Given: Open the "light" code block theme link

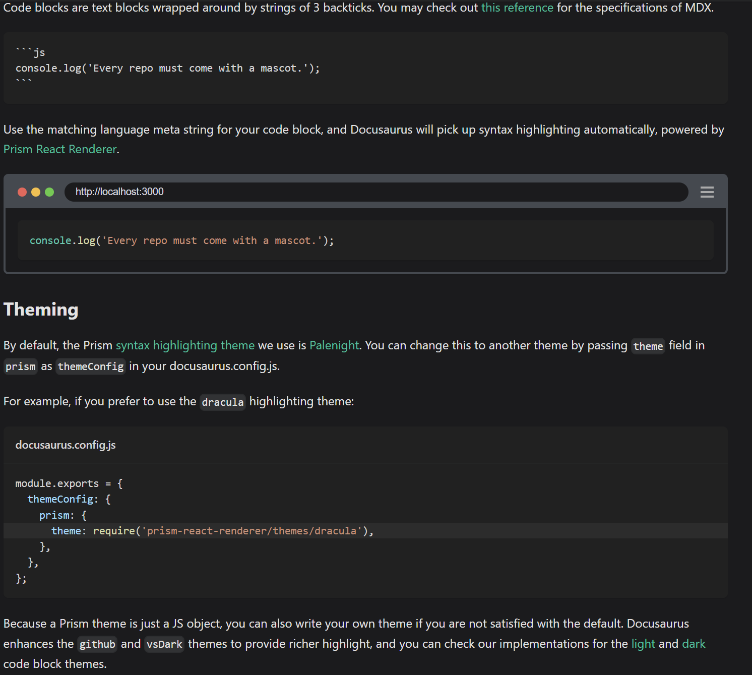Looking at the screenshot, I should pyautogui.click(x=643, y=644).
